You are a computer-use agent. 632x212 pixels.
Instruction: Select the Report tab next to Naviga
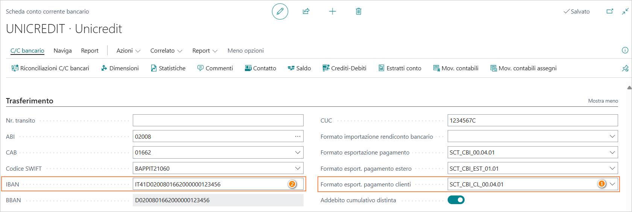tap(90, 50)
